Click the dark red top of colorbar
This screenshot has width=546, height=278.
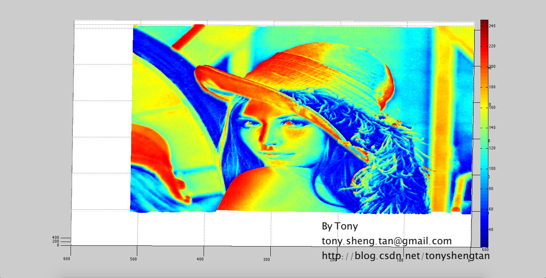pyautogui.click(x=484, y=24)
